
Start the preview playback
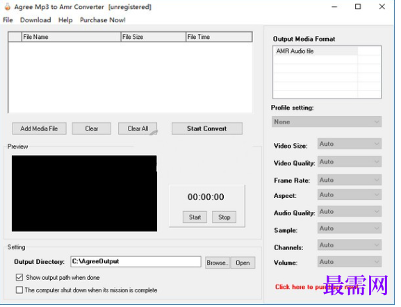click(195, 217)
